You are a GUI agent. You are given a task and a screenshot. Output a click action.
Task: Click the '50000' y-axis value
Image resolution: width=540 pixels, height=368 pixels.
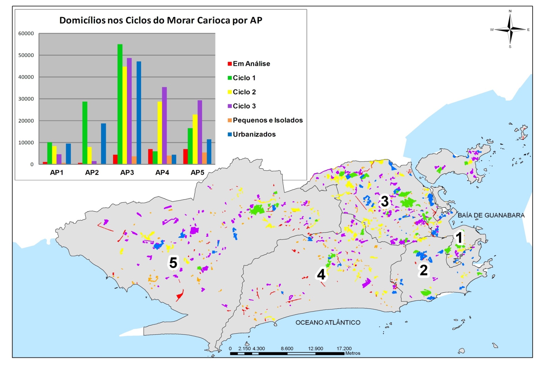point(26,55)
